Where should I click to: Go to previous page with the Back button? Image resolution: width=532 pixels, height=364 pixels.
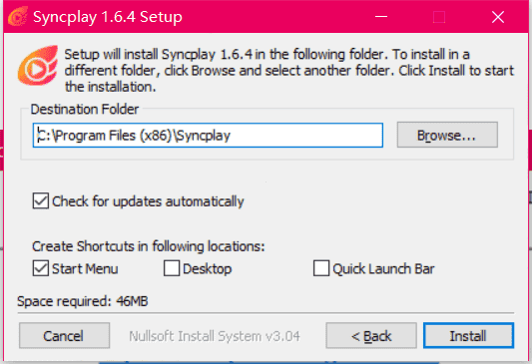click(371, 335)
